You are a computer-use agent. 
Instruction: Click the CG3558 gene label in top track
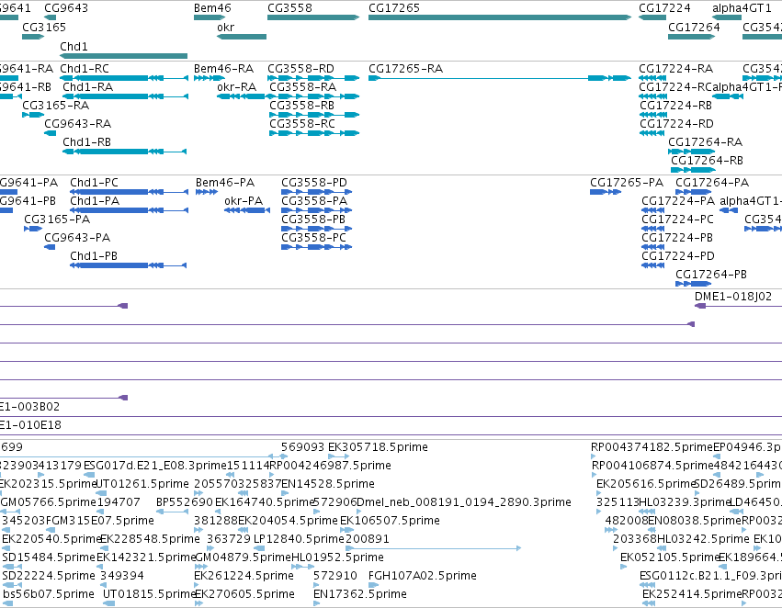(289, 8)
